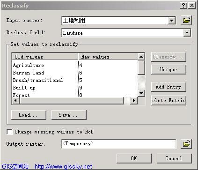Click the horizontal scroll right arrow

tap(134, 100)
